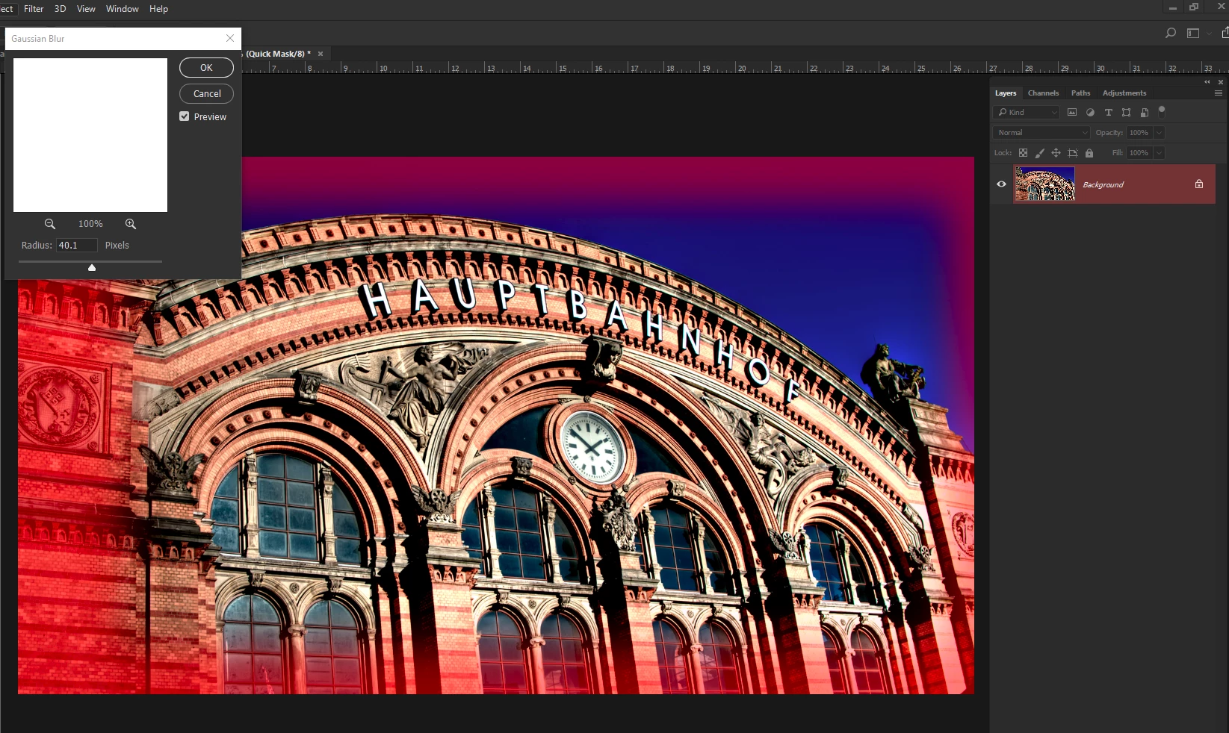This screenshot has height=733, width=1229.
Task: Hide the Background layer
Action: [x=1001, y=184]
